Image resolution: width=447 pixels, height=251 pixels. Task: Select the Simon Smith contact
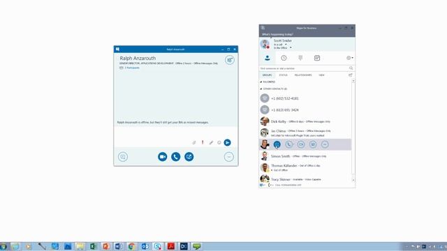(x=305, y=156)
